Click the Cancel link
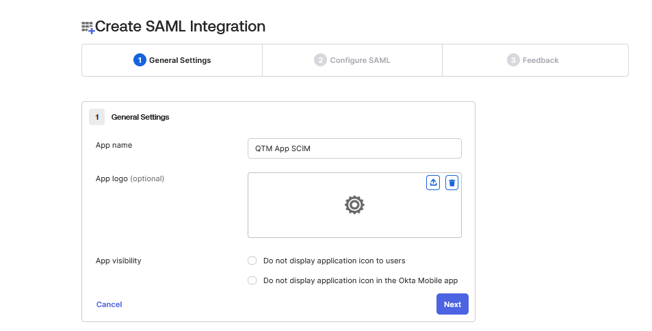Screen dimensions: 652x331 109,304
